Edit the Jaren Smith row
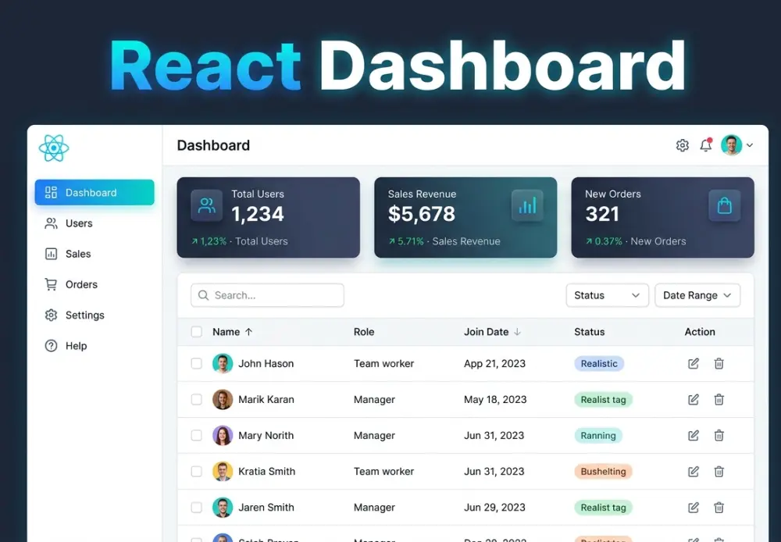This screenshot has width=781, height=542. 694,507
